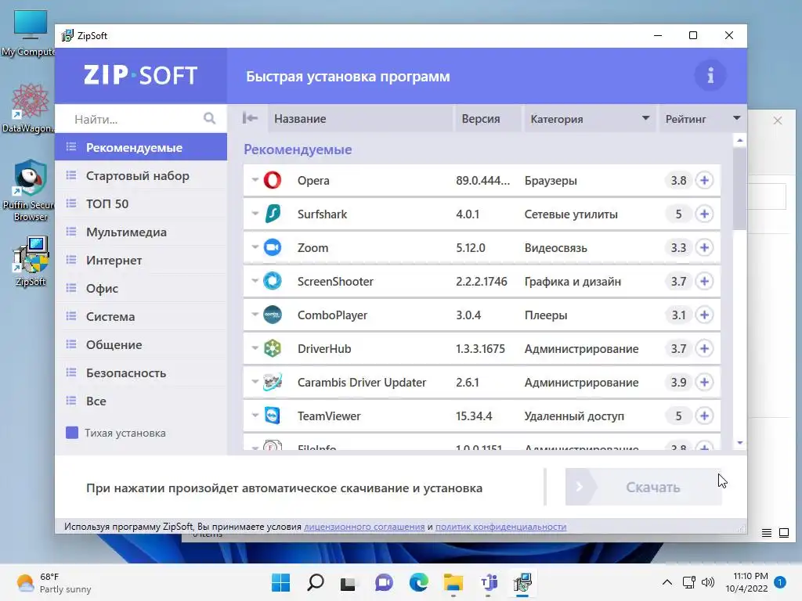Open the clock and date panel
This screenshot has width=802, height=601.
click(x=746, y=582)
